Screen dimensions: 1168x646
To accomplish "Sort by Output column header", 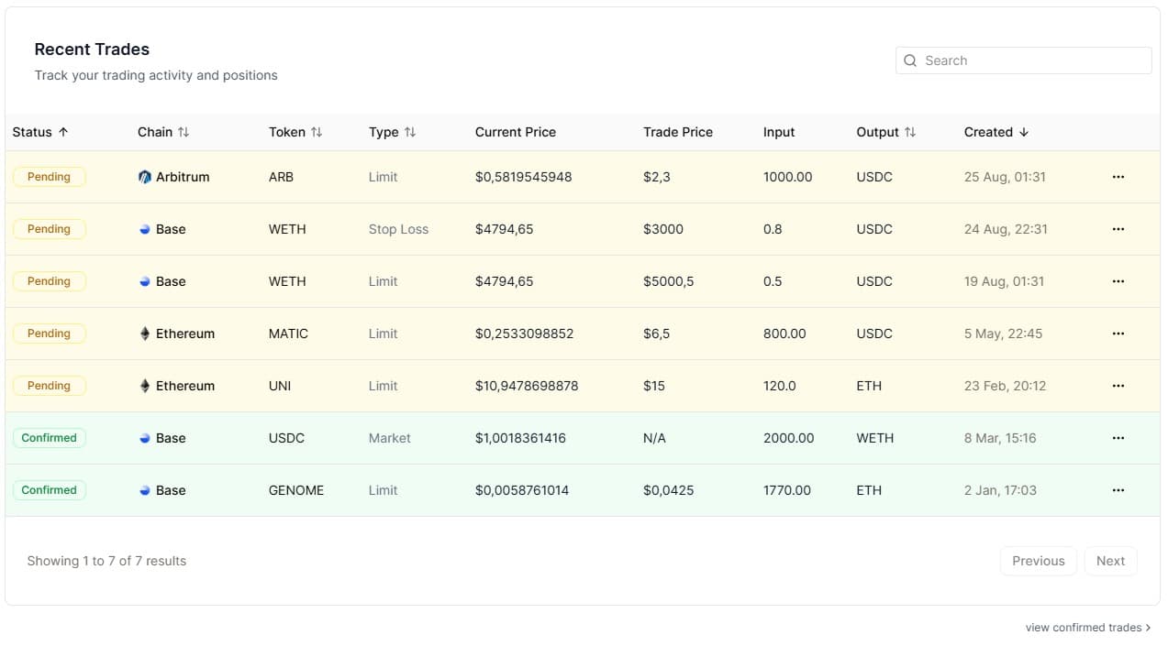I will tap(885, 132).
